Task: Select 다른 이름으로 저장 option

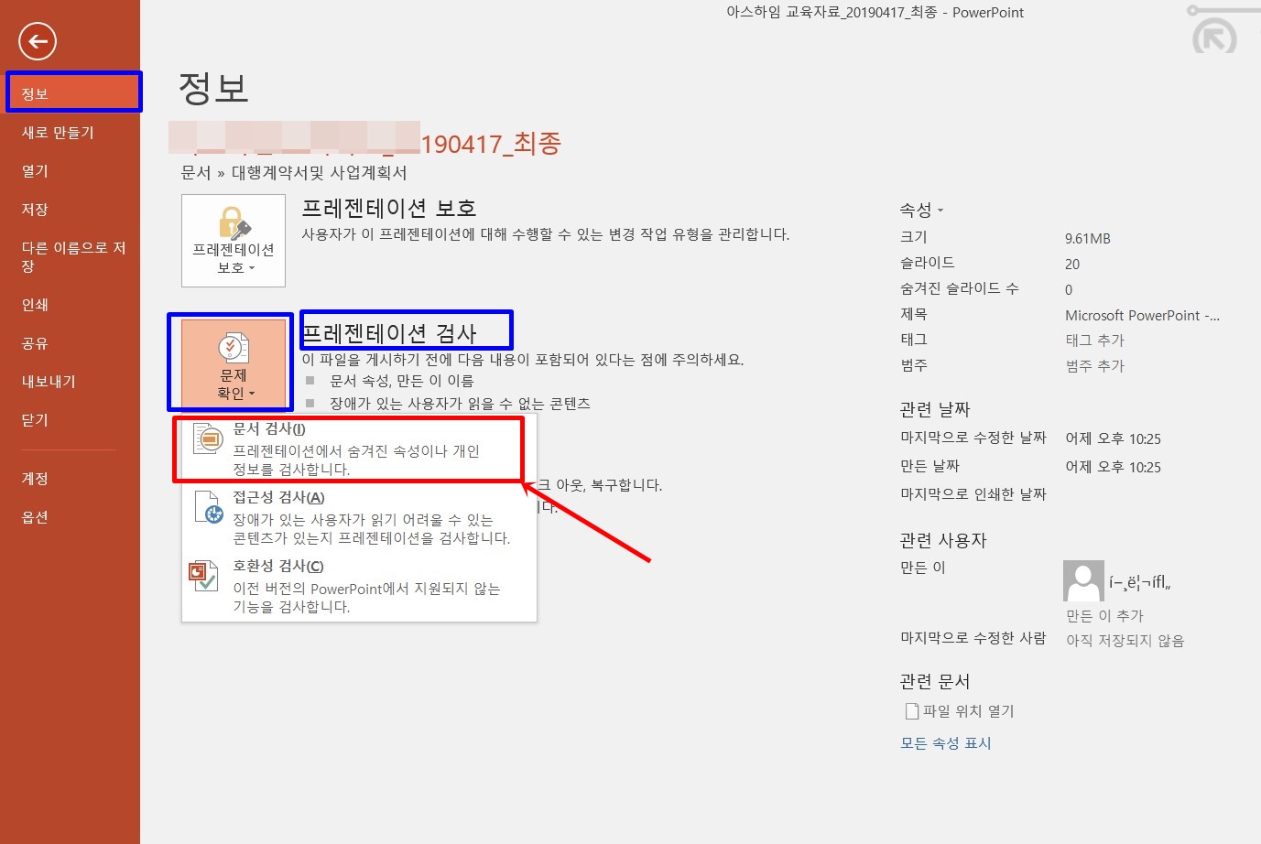Action: 70,256
